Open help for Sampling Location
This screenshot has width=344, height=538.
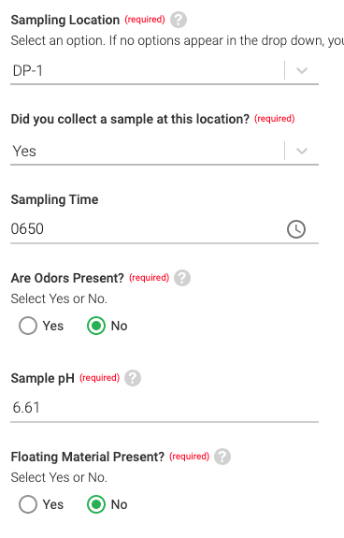(x=179, y=20)
